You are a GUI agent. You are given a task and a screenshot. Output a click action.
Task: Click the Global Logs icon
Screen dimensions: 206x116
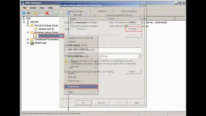click(x=32, y=43)
